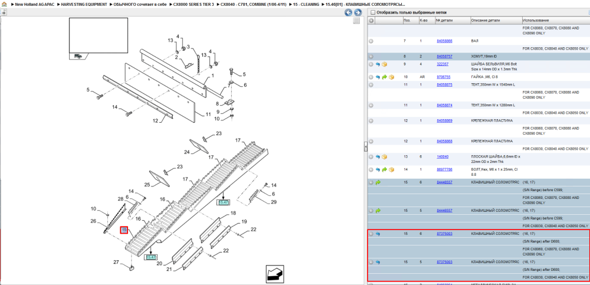Expand the row for part 140040
This screenshot has height=285, width=590.
pos(371,156)
